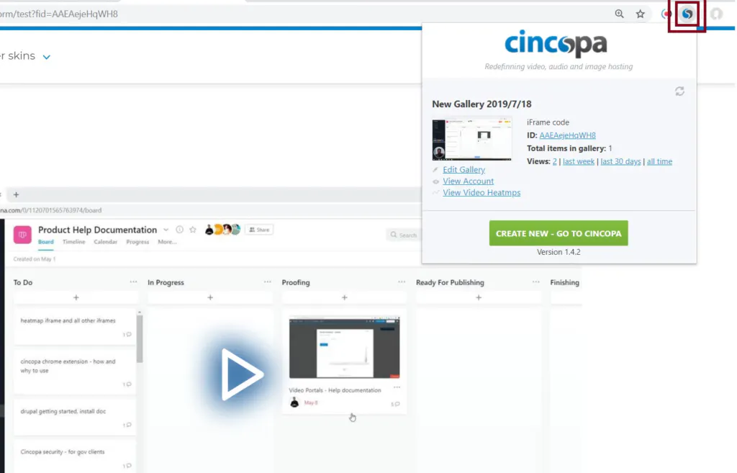Open project info icon next to title
This screenshot has height=473, width=737.
coord(179,230)
